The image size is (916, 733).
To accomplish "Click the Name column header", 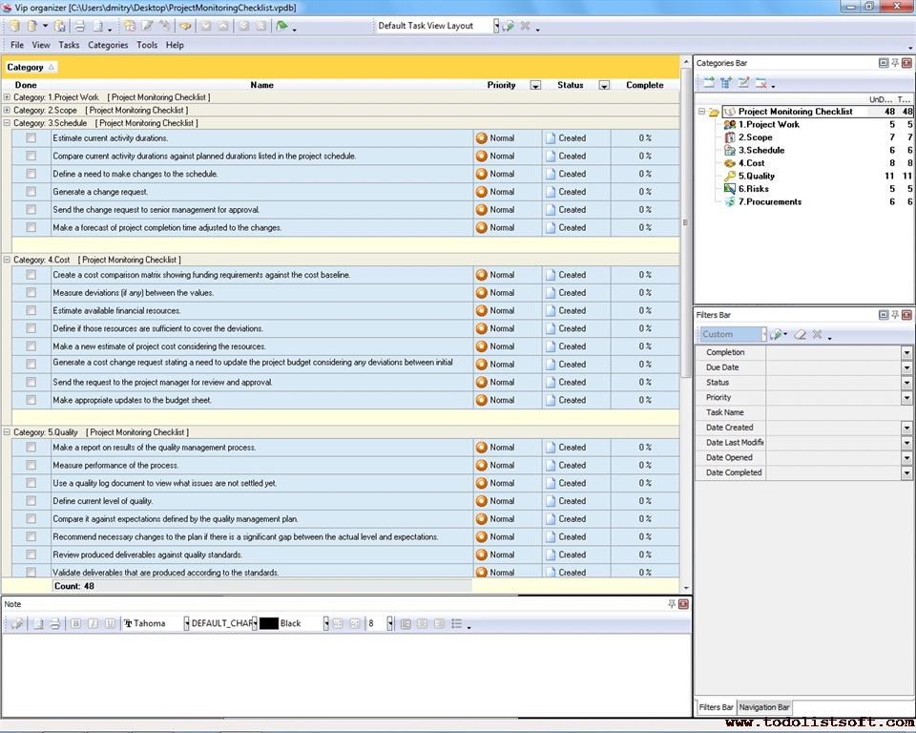I will coord(261,85).
